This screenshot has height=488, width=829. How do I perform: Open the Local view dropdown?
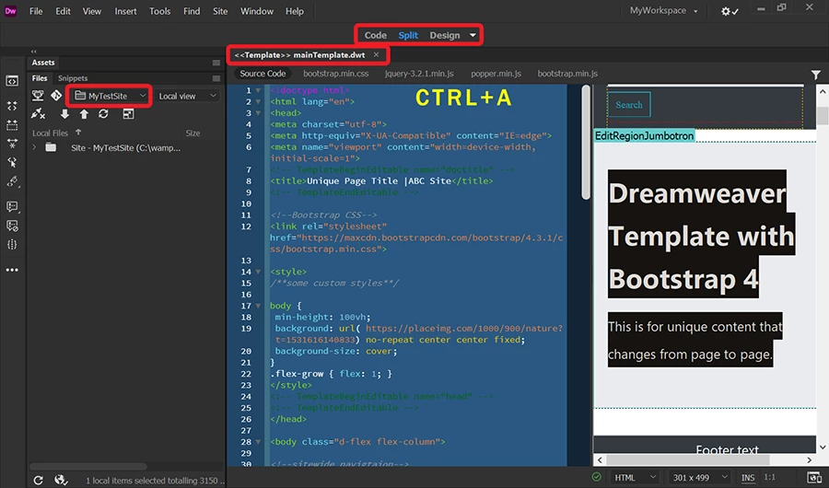[x=187, y=97]
